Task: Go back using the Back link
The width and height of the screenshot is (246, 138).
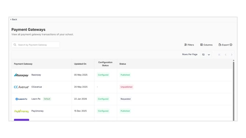Action: (x=14, y=19)
